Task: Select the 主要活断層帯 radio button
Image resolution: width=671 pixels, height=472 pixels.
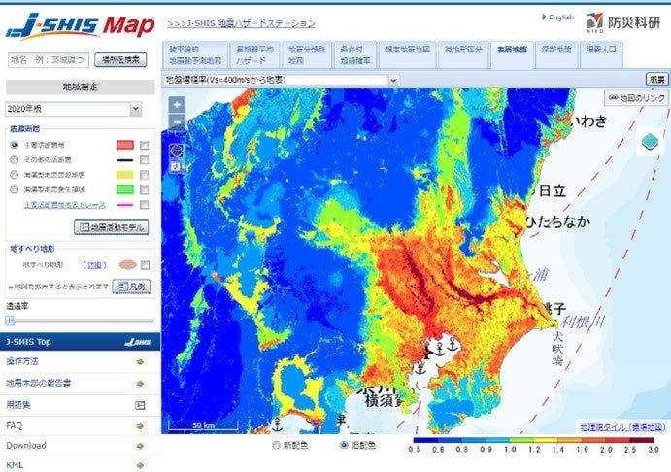Action: [15, 145]
